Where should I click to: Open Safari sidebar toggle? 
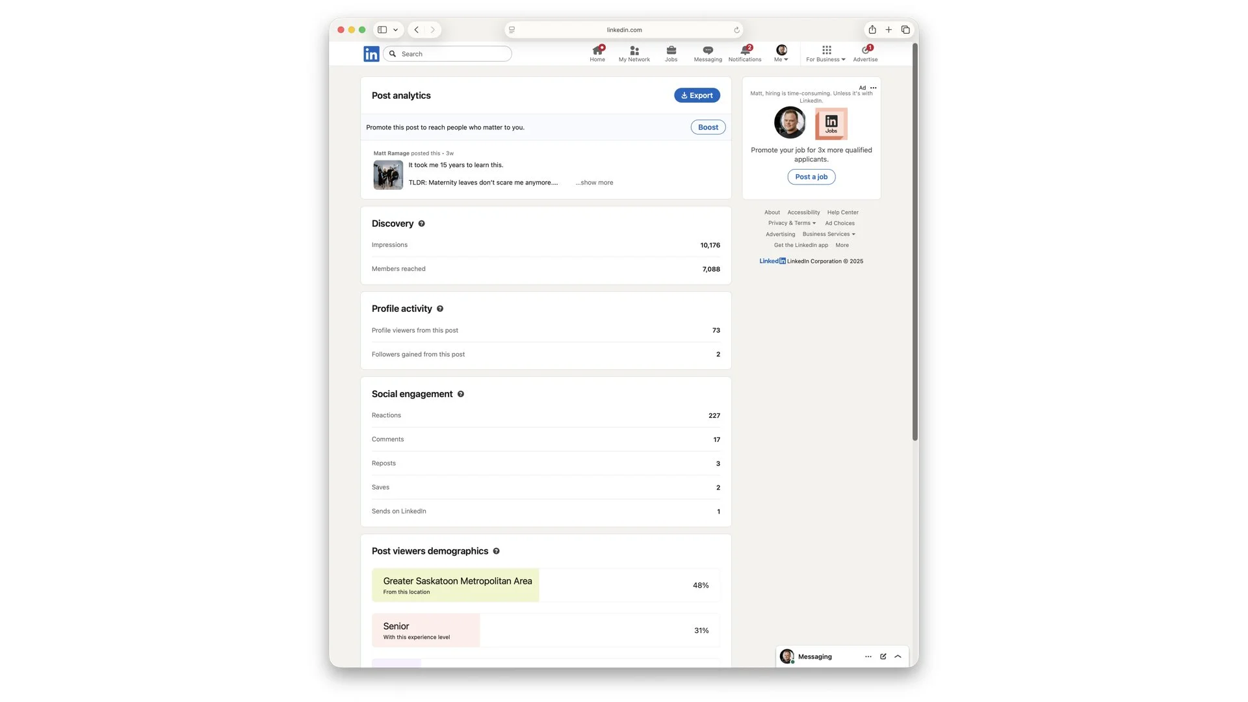pyautogui.click(x=382, y=30)
